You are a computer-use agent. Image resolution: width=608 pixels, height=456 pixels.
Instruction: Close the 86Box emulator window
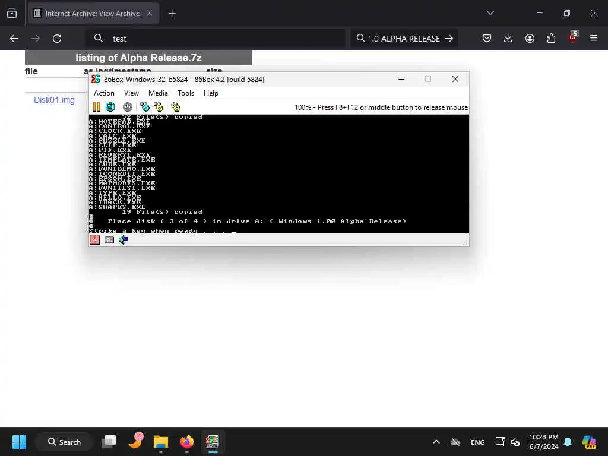click(455, 79)
